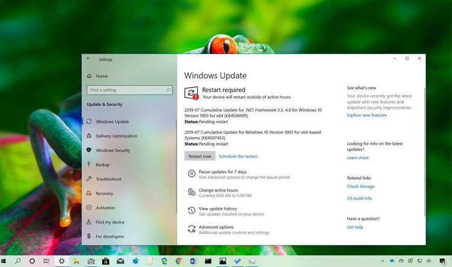This screenshot has width=452, height=267.
Task: Click the Activation checkmark icon
Action: [89, 208]
